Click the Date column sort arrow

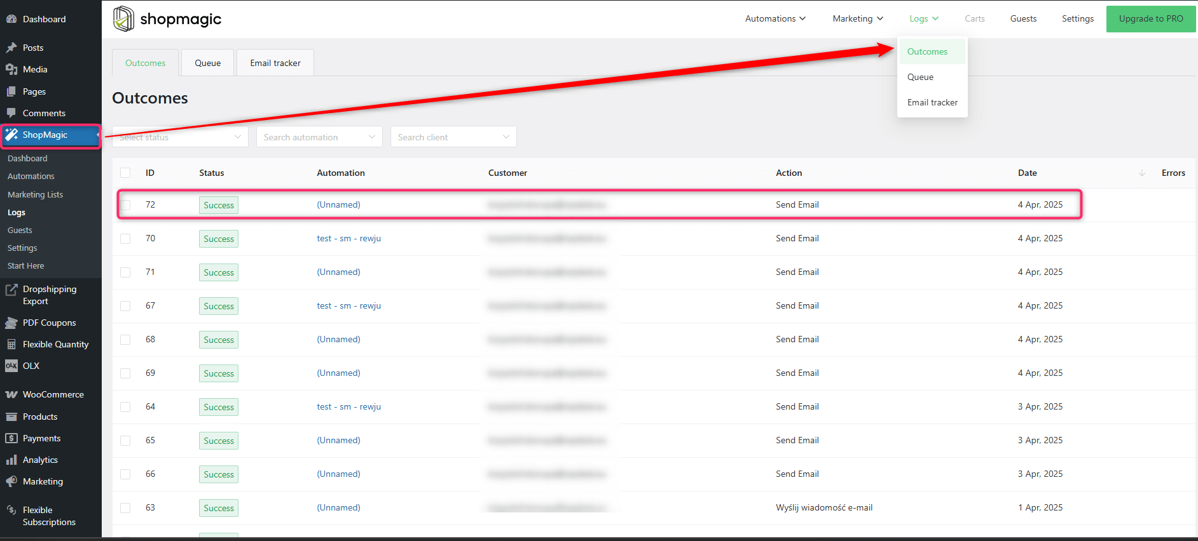tap(1141, 173)
